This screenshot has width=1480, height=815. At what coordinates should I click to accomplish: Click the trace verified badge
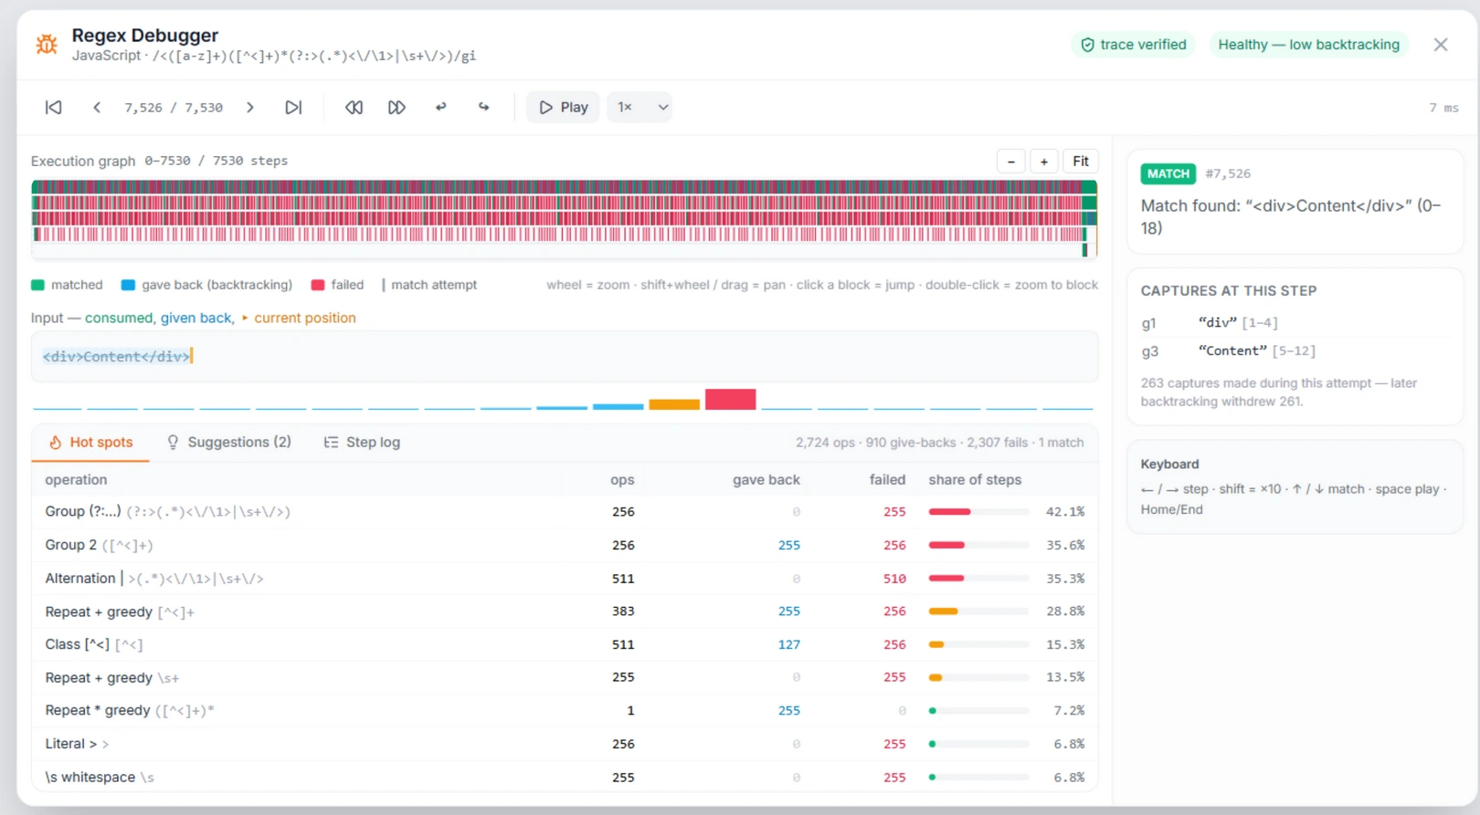pos(1133,45)
